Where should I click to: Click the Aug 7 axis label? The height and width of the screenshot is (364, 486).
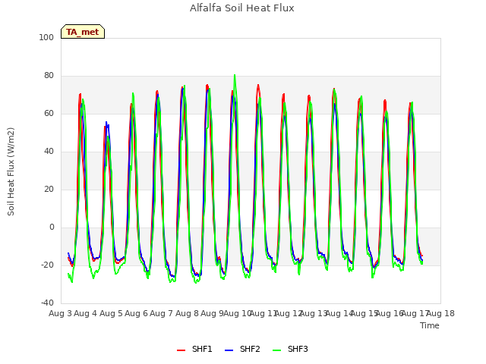[162, 313]
